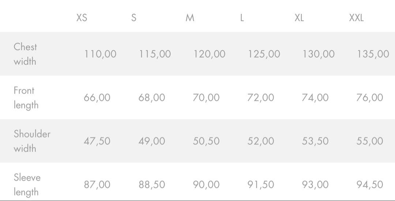Select shoulder width value 52,00
Screen dimensions: 395x201
click(x=260, y=141)
